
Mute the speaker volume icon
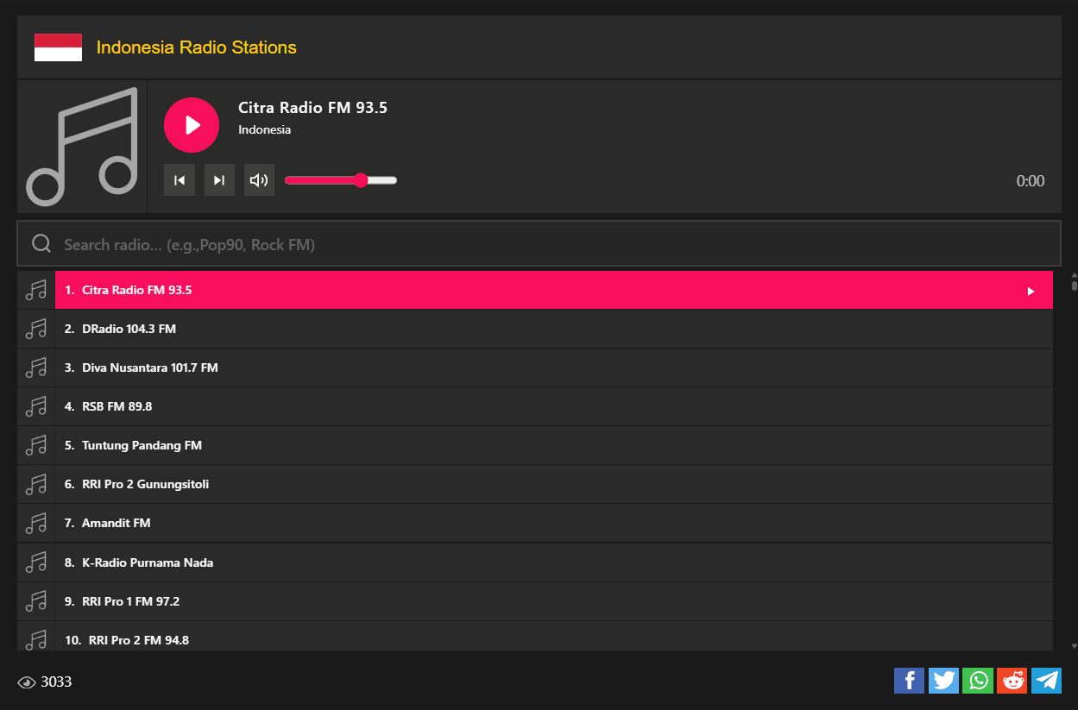pos(259,180)
